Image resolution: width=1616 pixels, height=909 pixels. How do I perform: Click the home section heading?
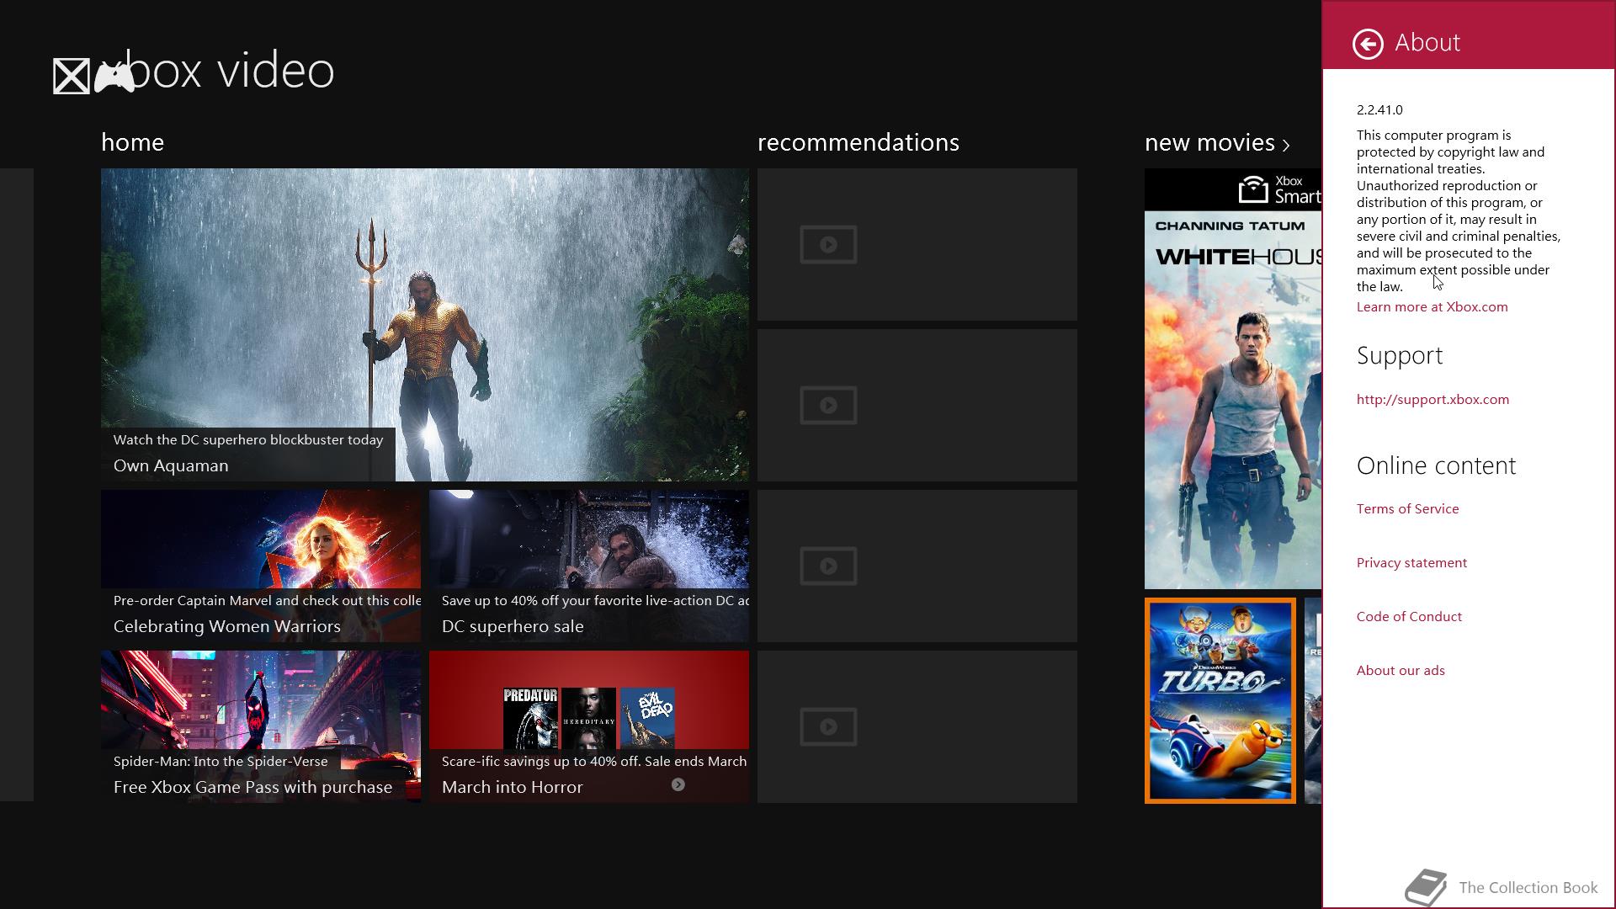click(132, 143)
